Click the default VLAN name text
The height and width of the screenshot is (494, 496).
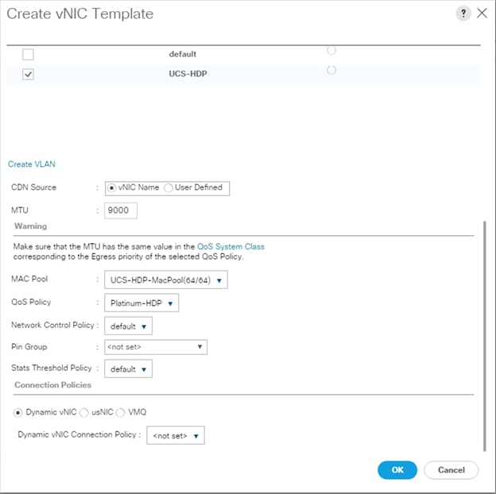pyautogui.click(x=183, y=54)
